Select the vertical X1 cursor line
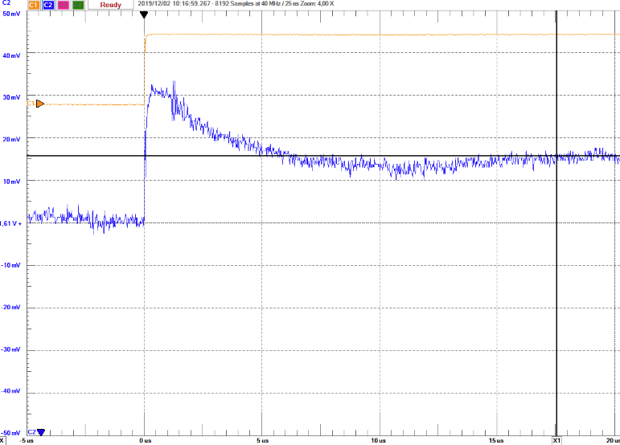The image size is (620, 445). click(556, 241)
